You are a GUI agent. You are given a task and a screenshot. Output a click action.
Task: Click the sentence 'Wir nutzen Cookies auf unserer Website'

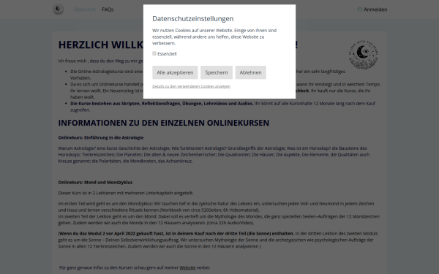click(192, 30)
